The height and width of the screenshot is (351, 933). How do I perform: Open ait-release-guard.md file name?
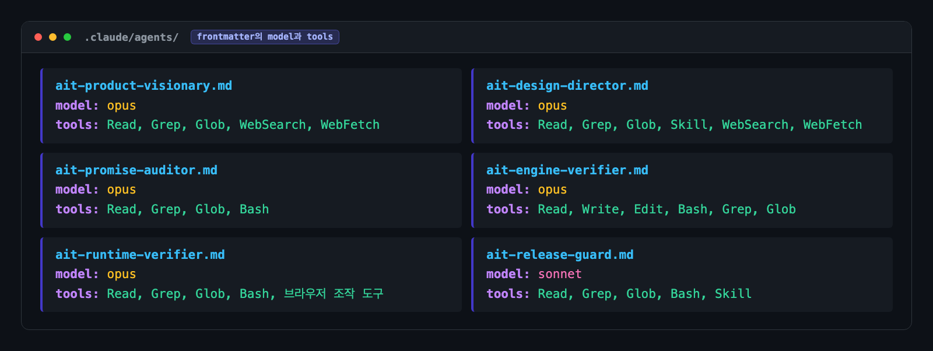click(x=560, y=255)
